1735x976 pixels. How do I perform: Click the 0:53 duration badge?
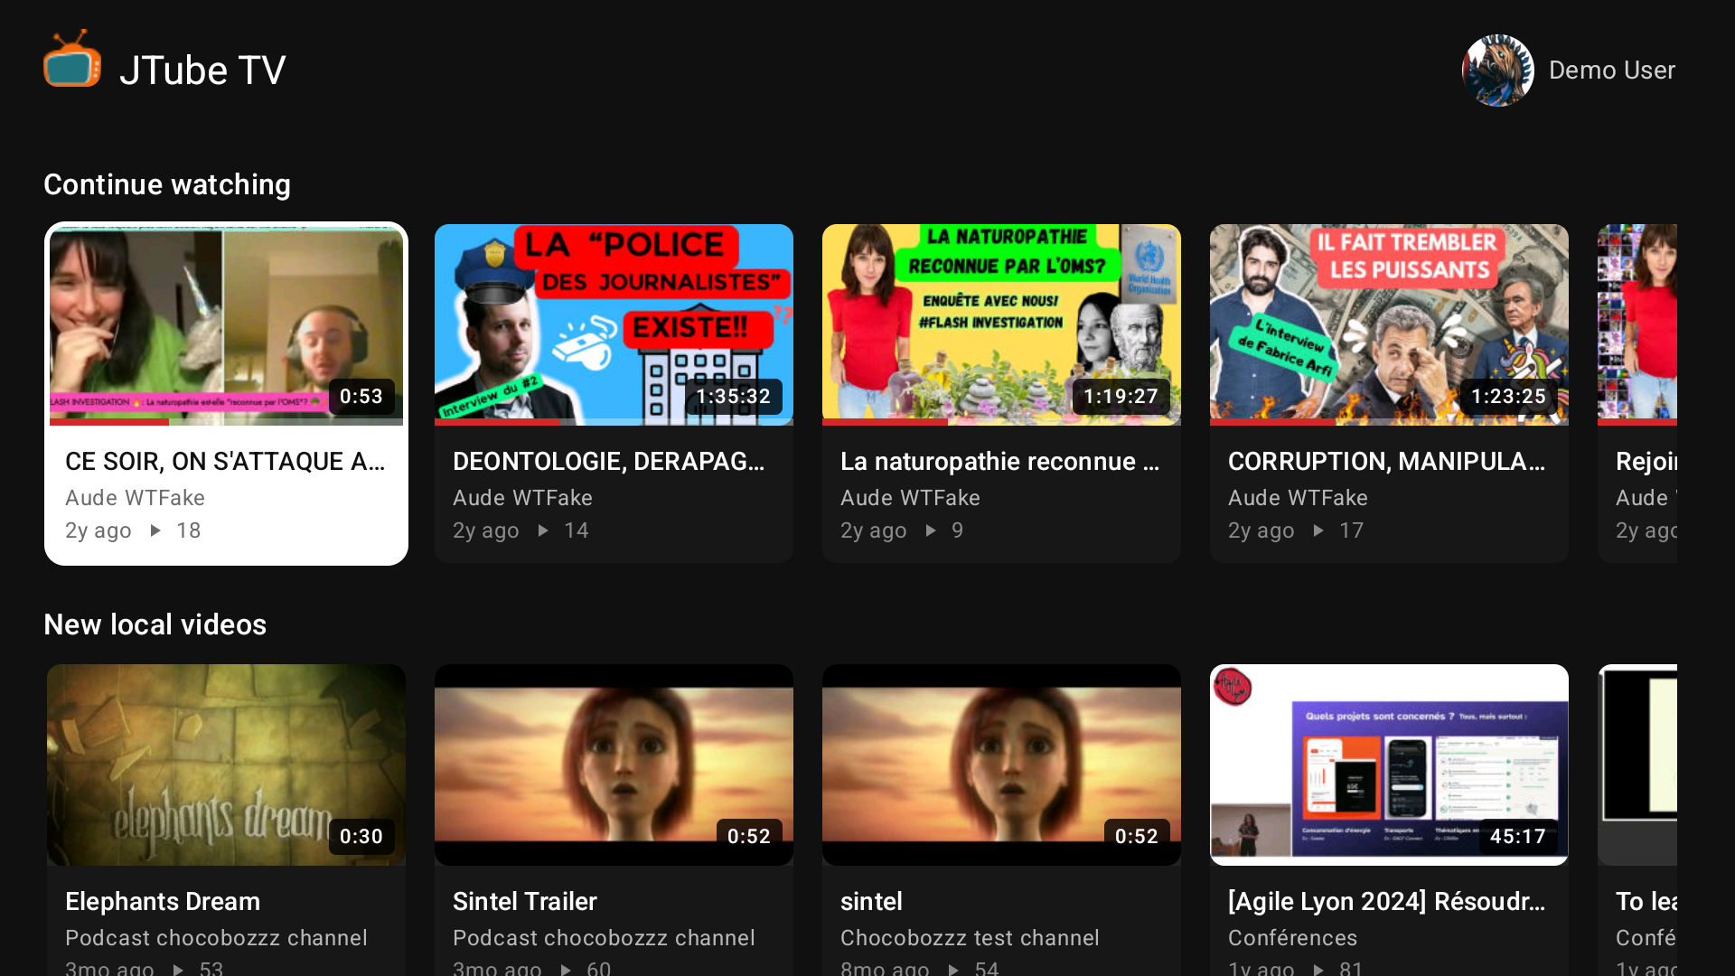coord(361,397)
